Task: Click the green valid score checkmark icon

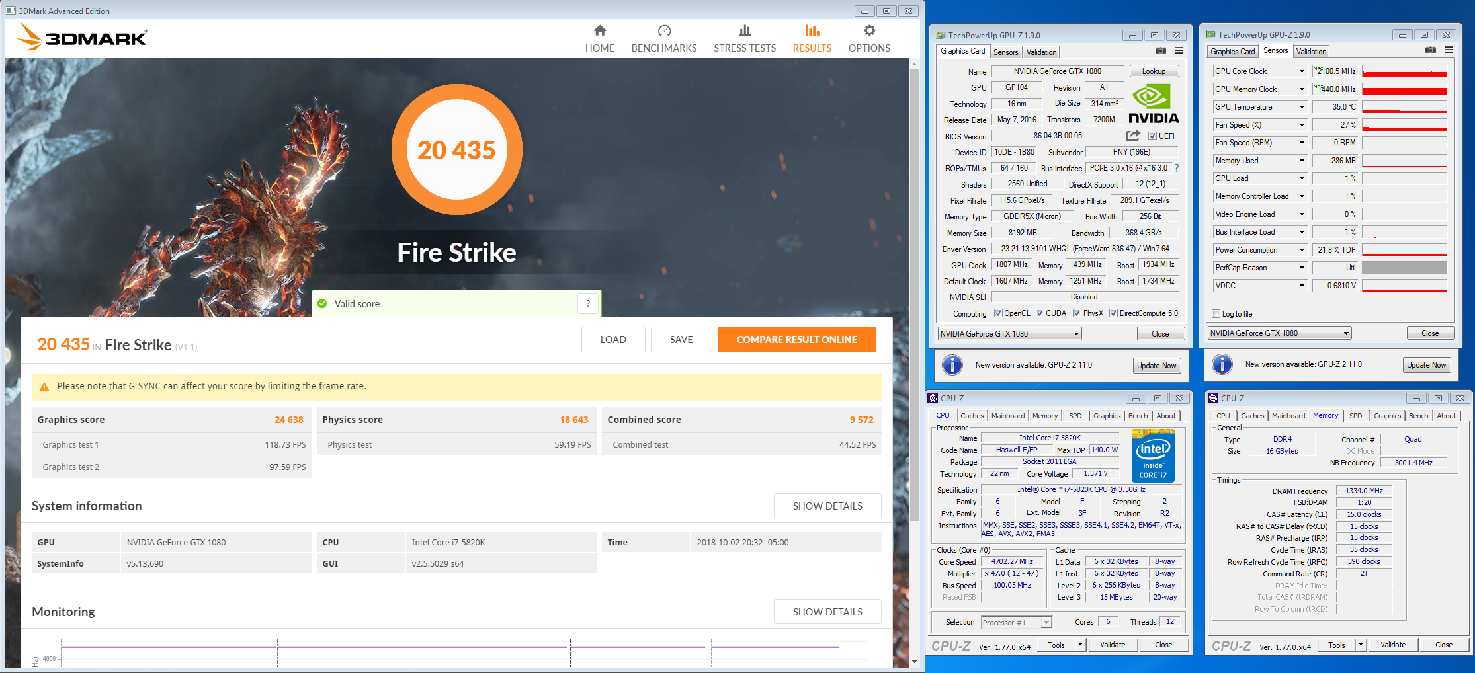Action: pyautogui.click(x=322, y=303)
